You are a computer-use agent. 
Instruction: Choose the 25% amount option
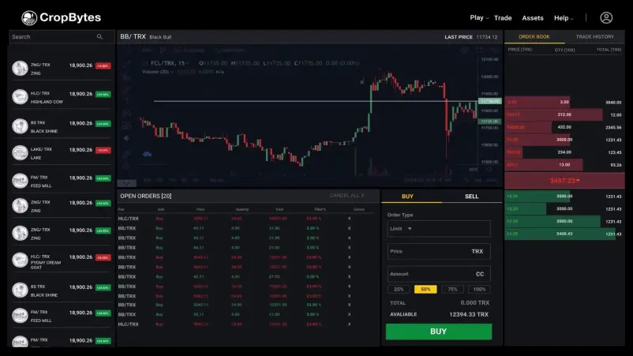click(399, 289)
